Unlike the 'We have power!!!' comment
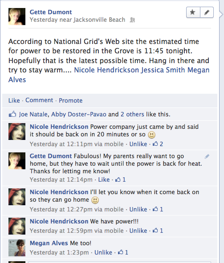 [138, 231]
